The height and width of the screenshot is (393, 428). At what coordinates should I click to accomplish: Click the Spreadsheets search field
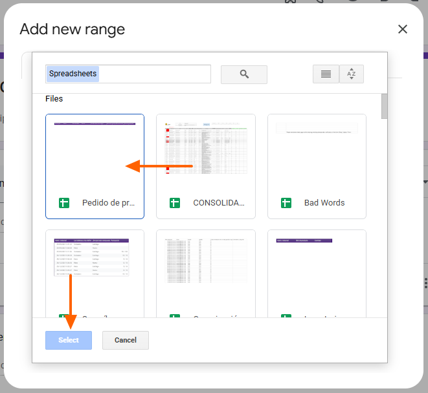pyautogui.click(x=128, y=74)
